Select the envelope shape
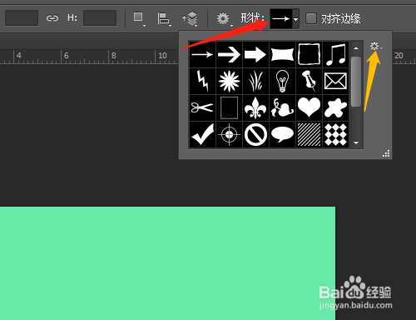 335,81
